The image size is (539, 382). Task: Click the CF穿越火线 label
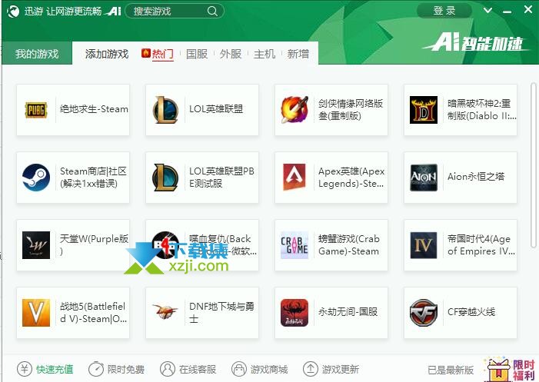tap(471, 312)
